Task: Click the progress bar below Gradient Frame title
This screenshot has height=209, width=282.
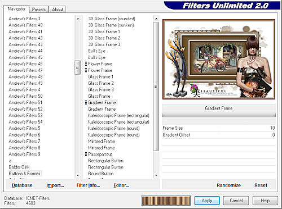Action: click(x=219, y=115)
